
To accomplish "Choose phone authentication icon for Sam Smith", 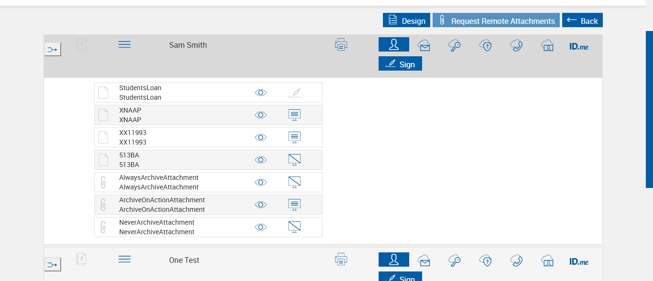I will click(516, 45).
